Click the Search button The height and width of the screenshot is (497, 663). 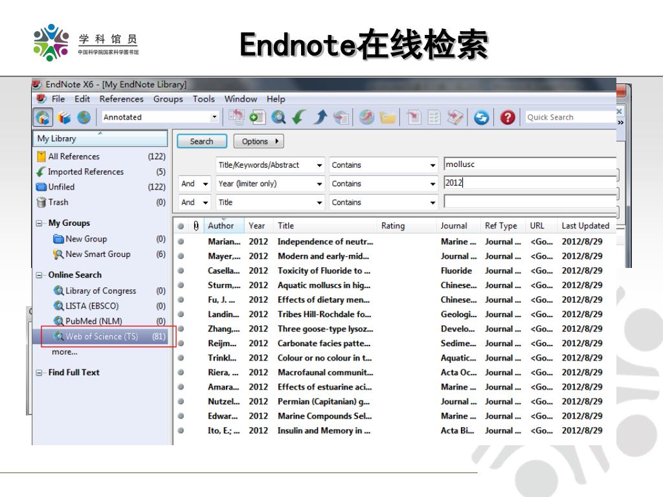coord(202,141)
